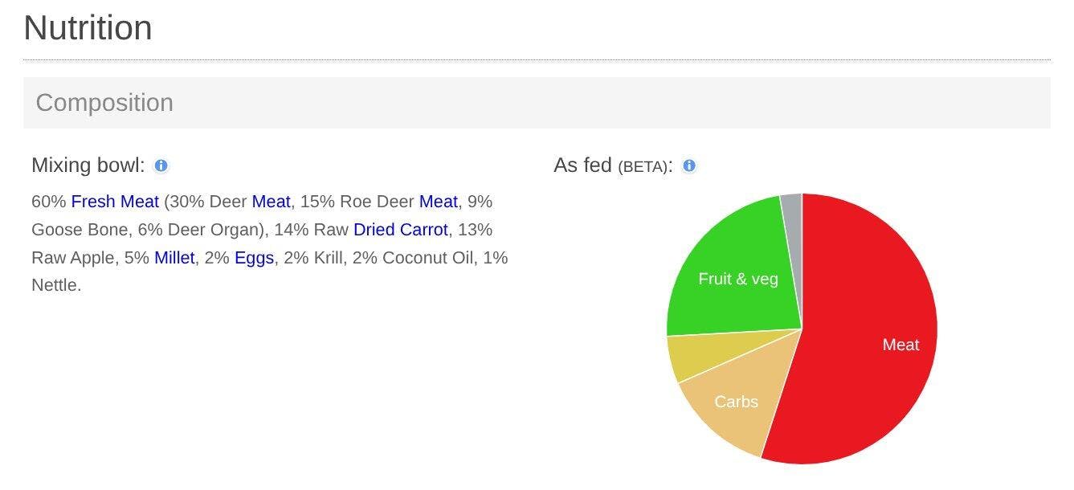Click the Meat link after Roe Deer

point(438,202)
